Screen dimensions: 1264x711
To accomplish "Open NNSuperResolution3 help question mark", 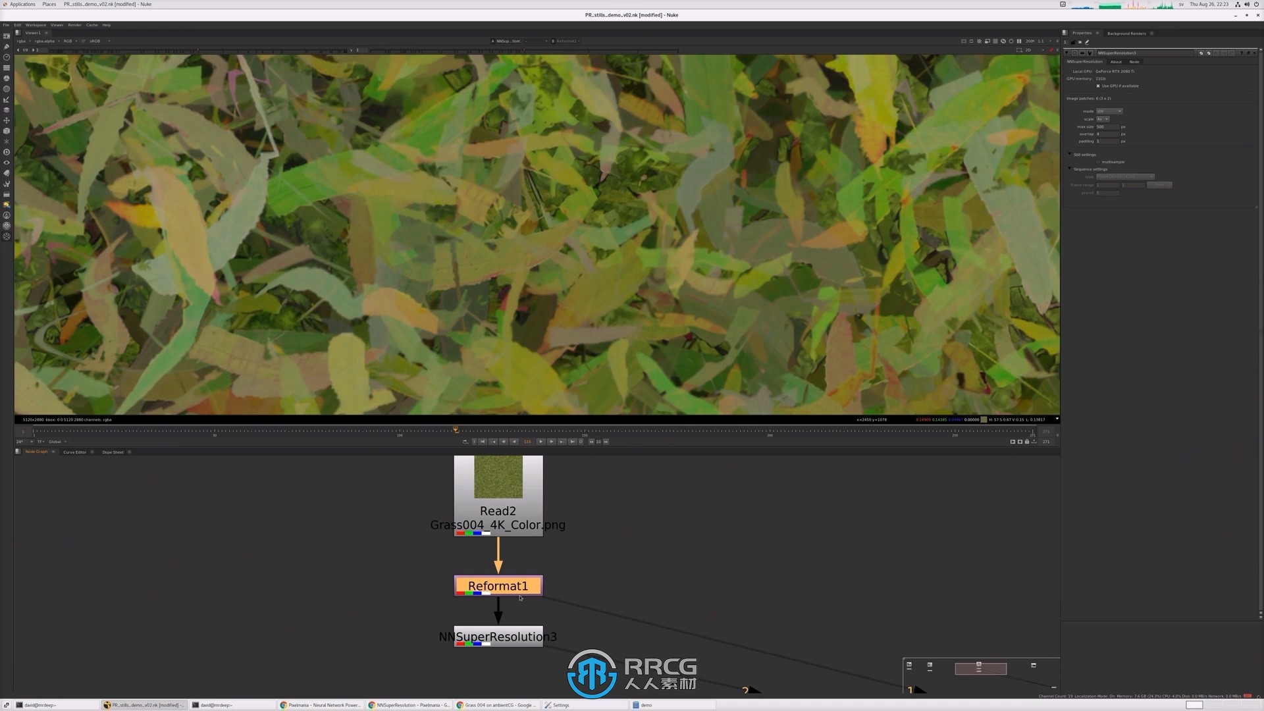I will (x=1241, y=53).
